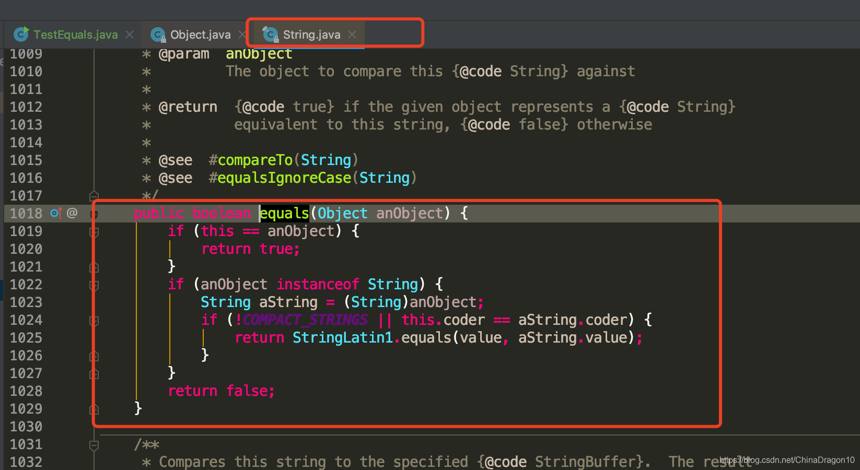
Task: Click the #equalsIgnoreCase(String) Javadoc link
Action: pyautogui.click(x=313, y=178)
